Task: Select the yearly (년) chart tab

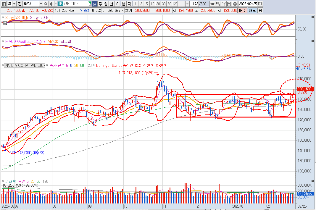Action: click(x=111, y=4)
